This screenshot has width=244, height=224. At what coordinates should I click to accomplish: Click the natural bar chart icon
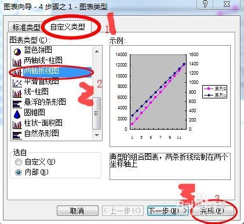[x=17, y=135]
